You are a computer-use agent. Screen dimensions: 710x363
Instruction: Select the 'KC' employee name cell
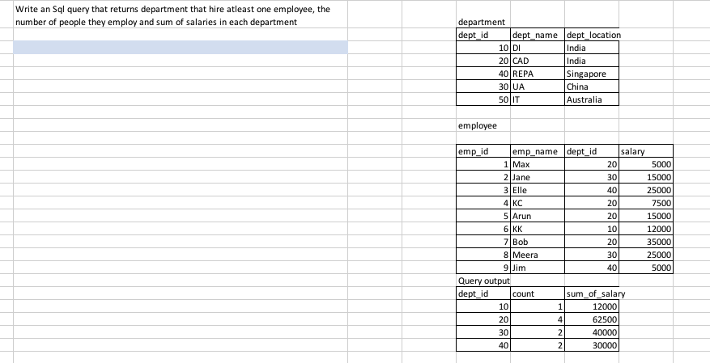[538, 204]
